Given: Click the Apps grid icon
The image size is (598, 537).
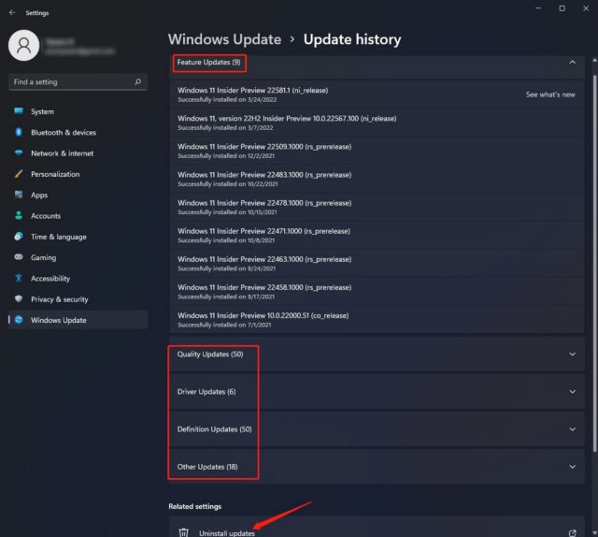Looking at the screenshot, I should click(x=19, y=195).
